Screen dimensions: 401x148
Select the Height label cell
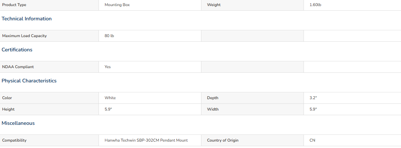[49, 109]
